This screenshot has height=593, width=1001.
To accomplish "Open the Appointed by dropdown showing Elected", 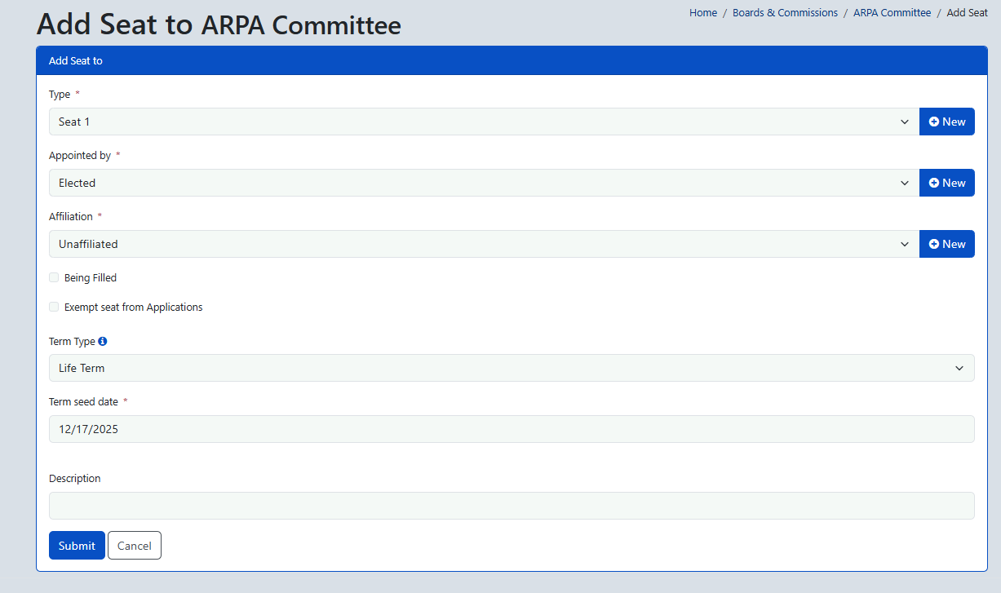I will (484, 183).
